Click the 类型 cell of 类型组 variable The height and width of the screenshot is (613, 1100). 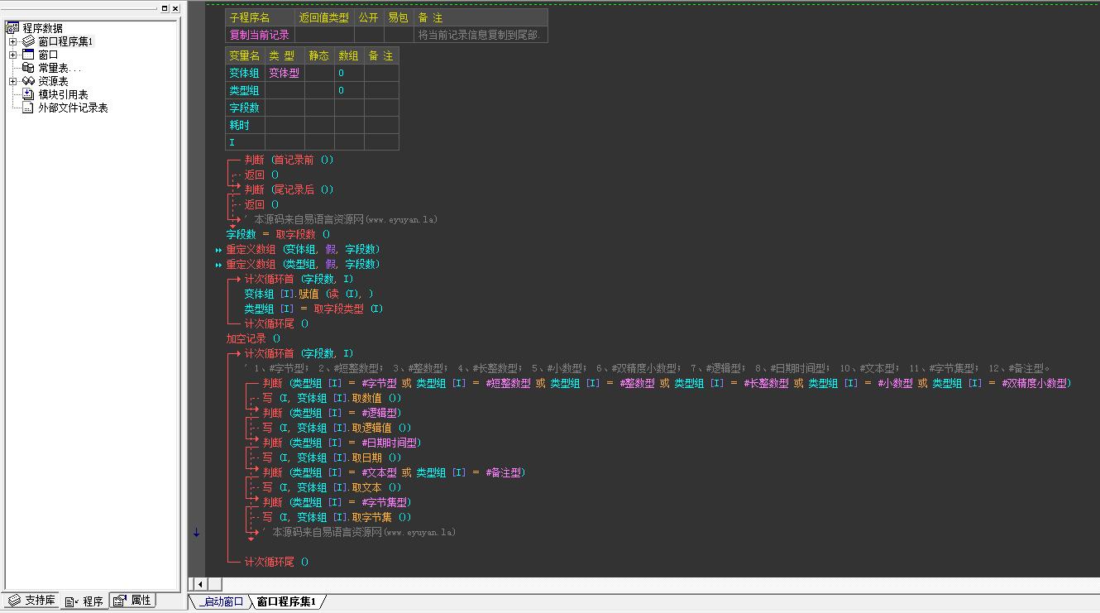[285, 90]
